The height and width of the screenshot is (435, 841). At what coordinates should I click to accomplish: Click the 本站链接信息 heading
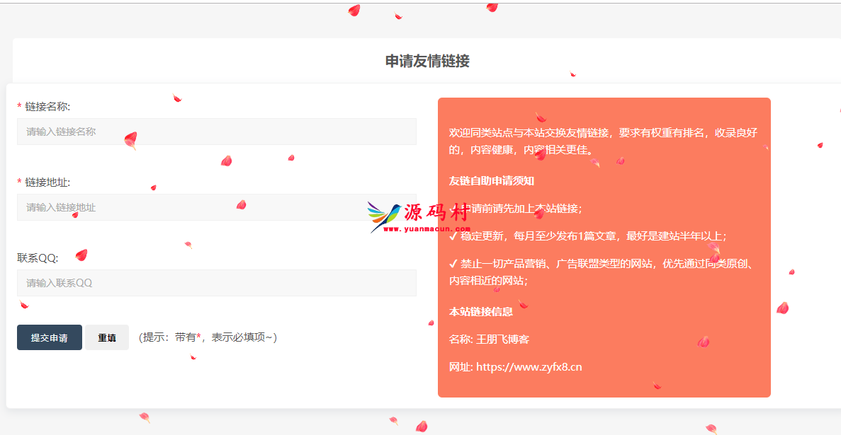point(480,311)
